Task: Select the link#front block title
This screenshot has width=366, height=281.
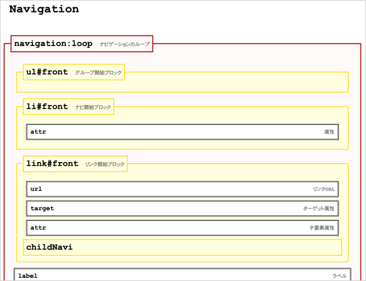Action: (52, 164)
